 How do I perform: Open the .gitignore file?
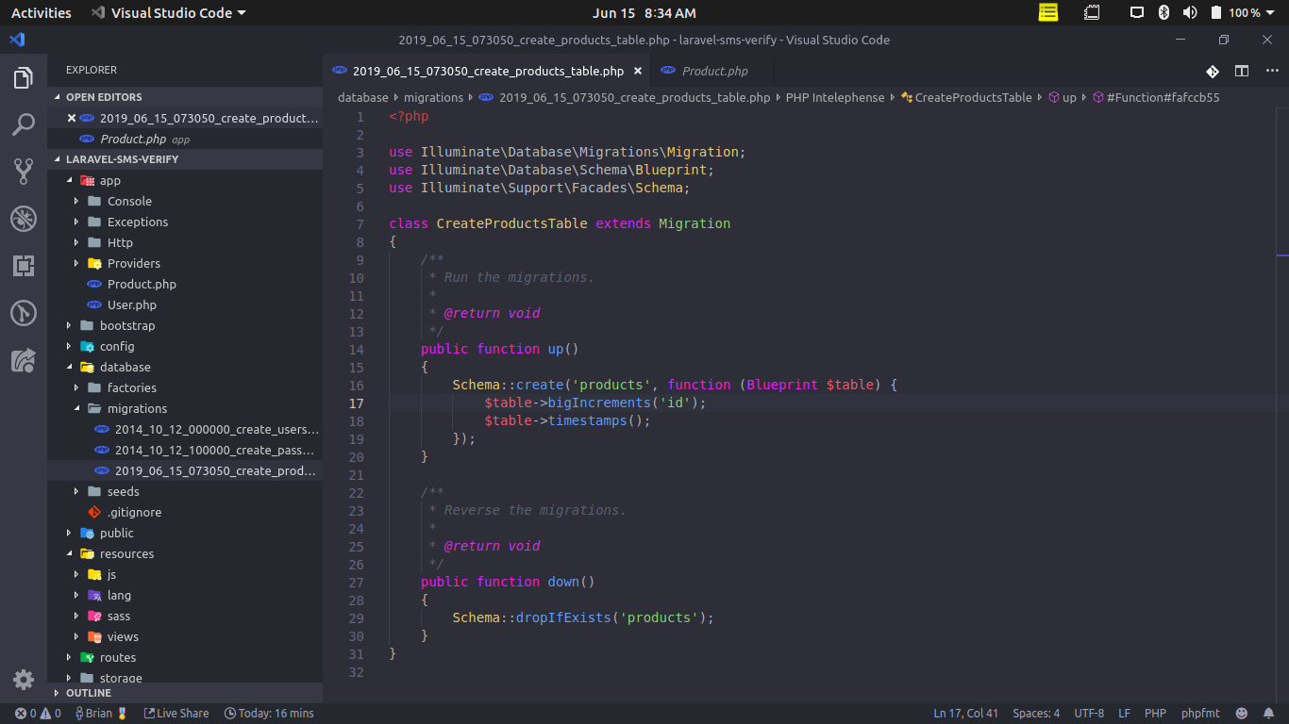pyautogui.click(x=185, y=512)
